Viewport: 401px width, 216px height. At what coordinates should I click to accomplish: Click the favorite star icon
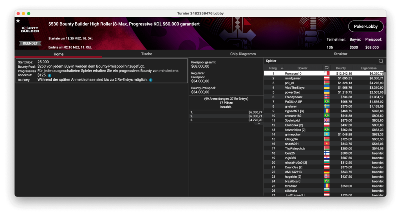click(x=18, y=21)
